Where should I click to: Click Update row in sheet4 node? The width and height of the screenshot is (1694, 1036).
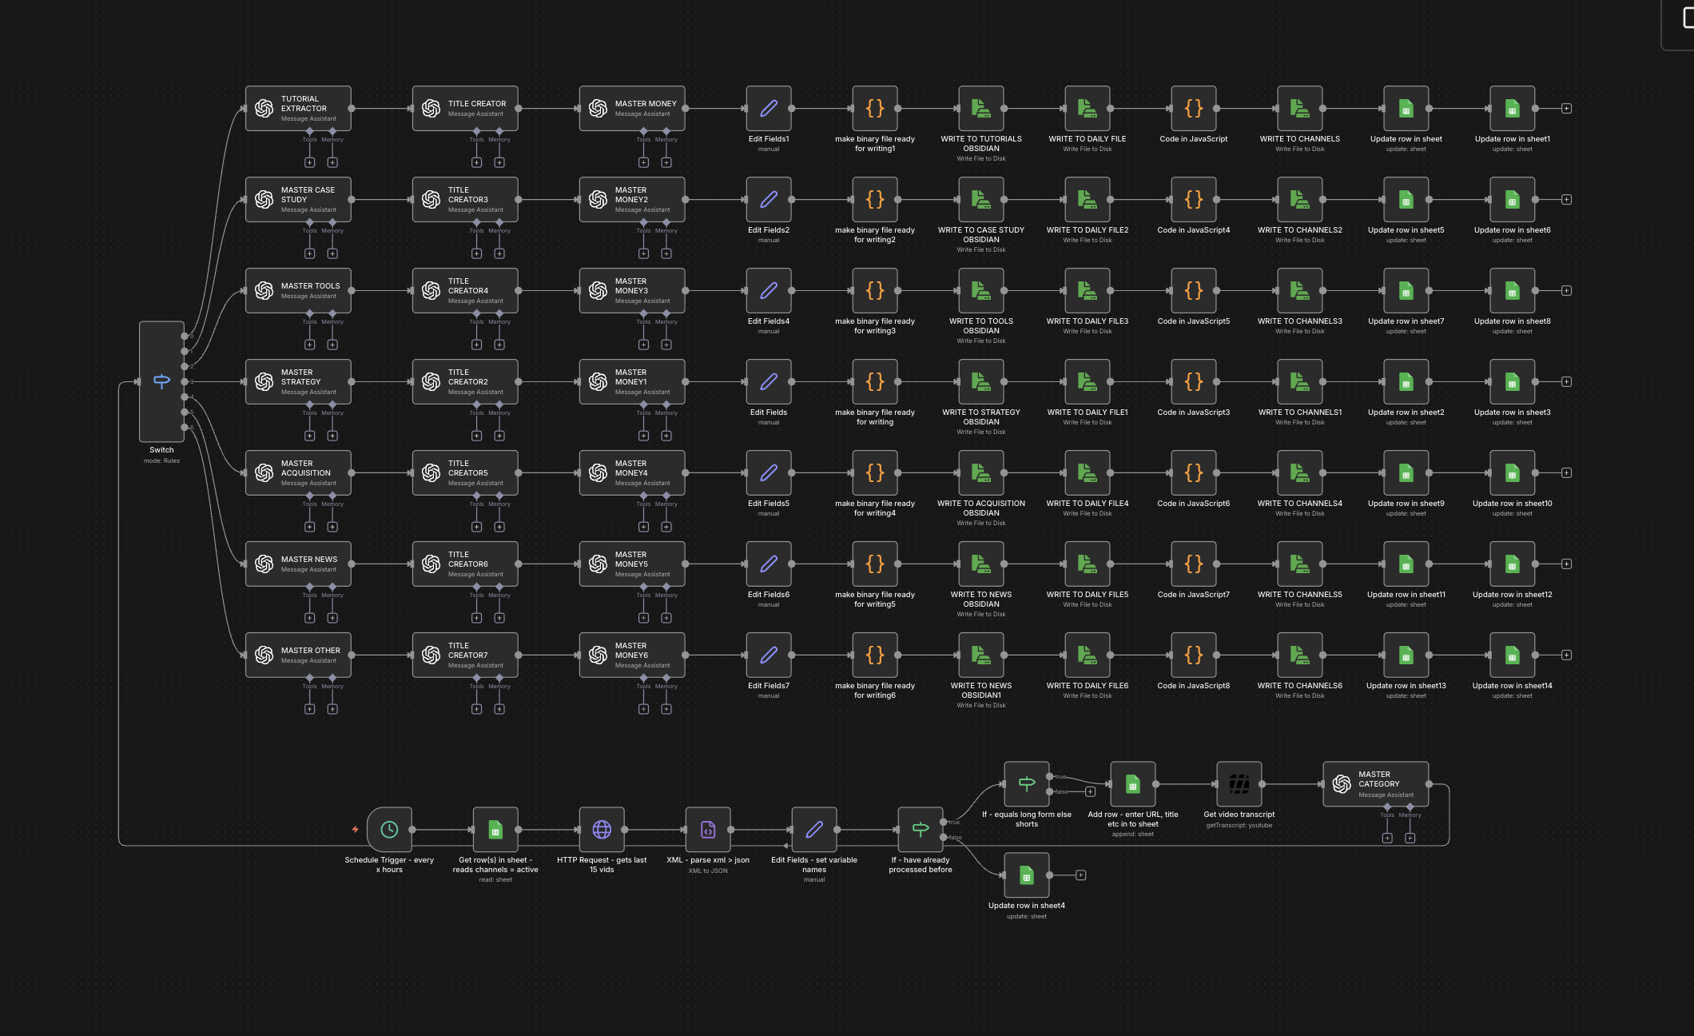click(1026, 875)
